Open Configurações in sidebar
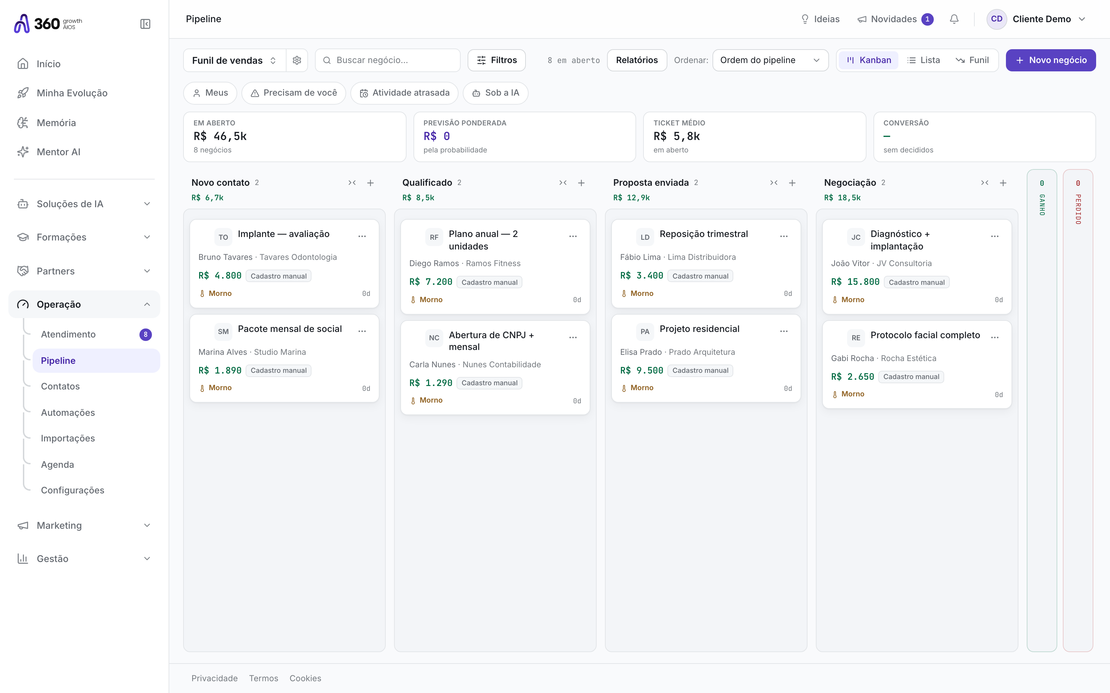Image resolution: width=1110 pixels, height=693 pixels. click(x=96, y=490)
